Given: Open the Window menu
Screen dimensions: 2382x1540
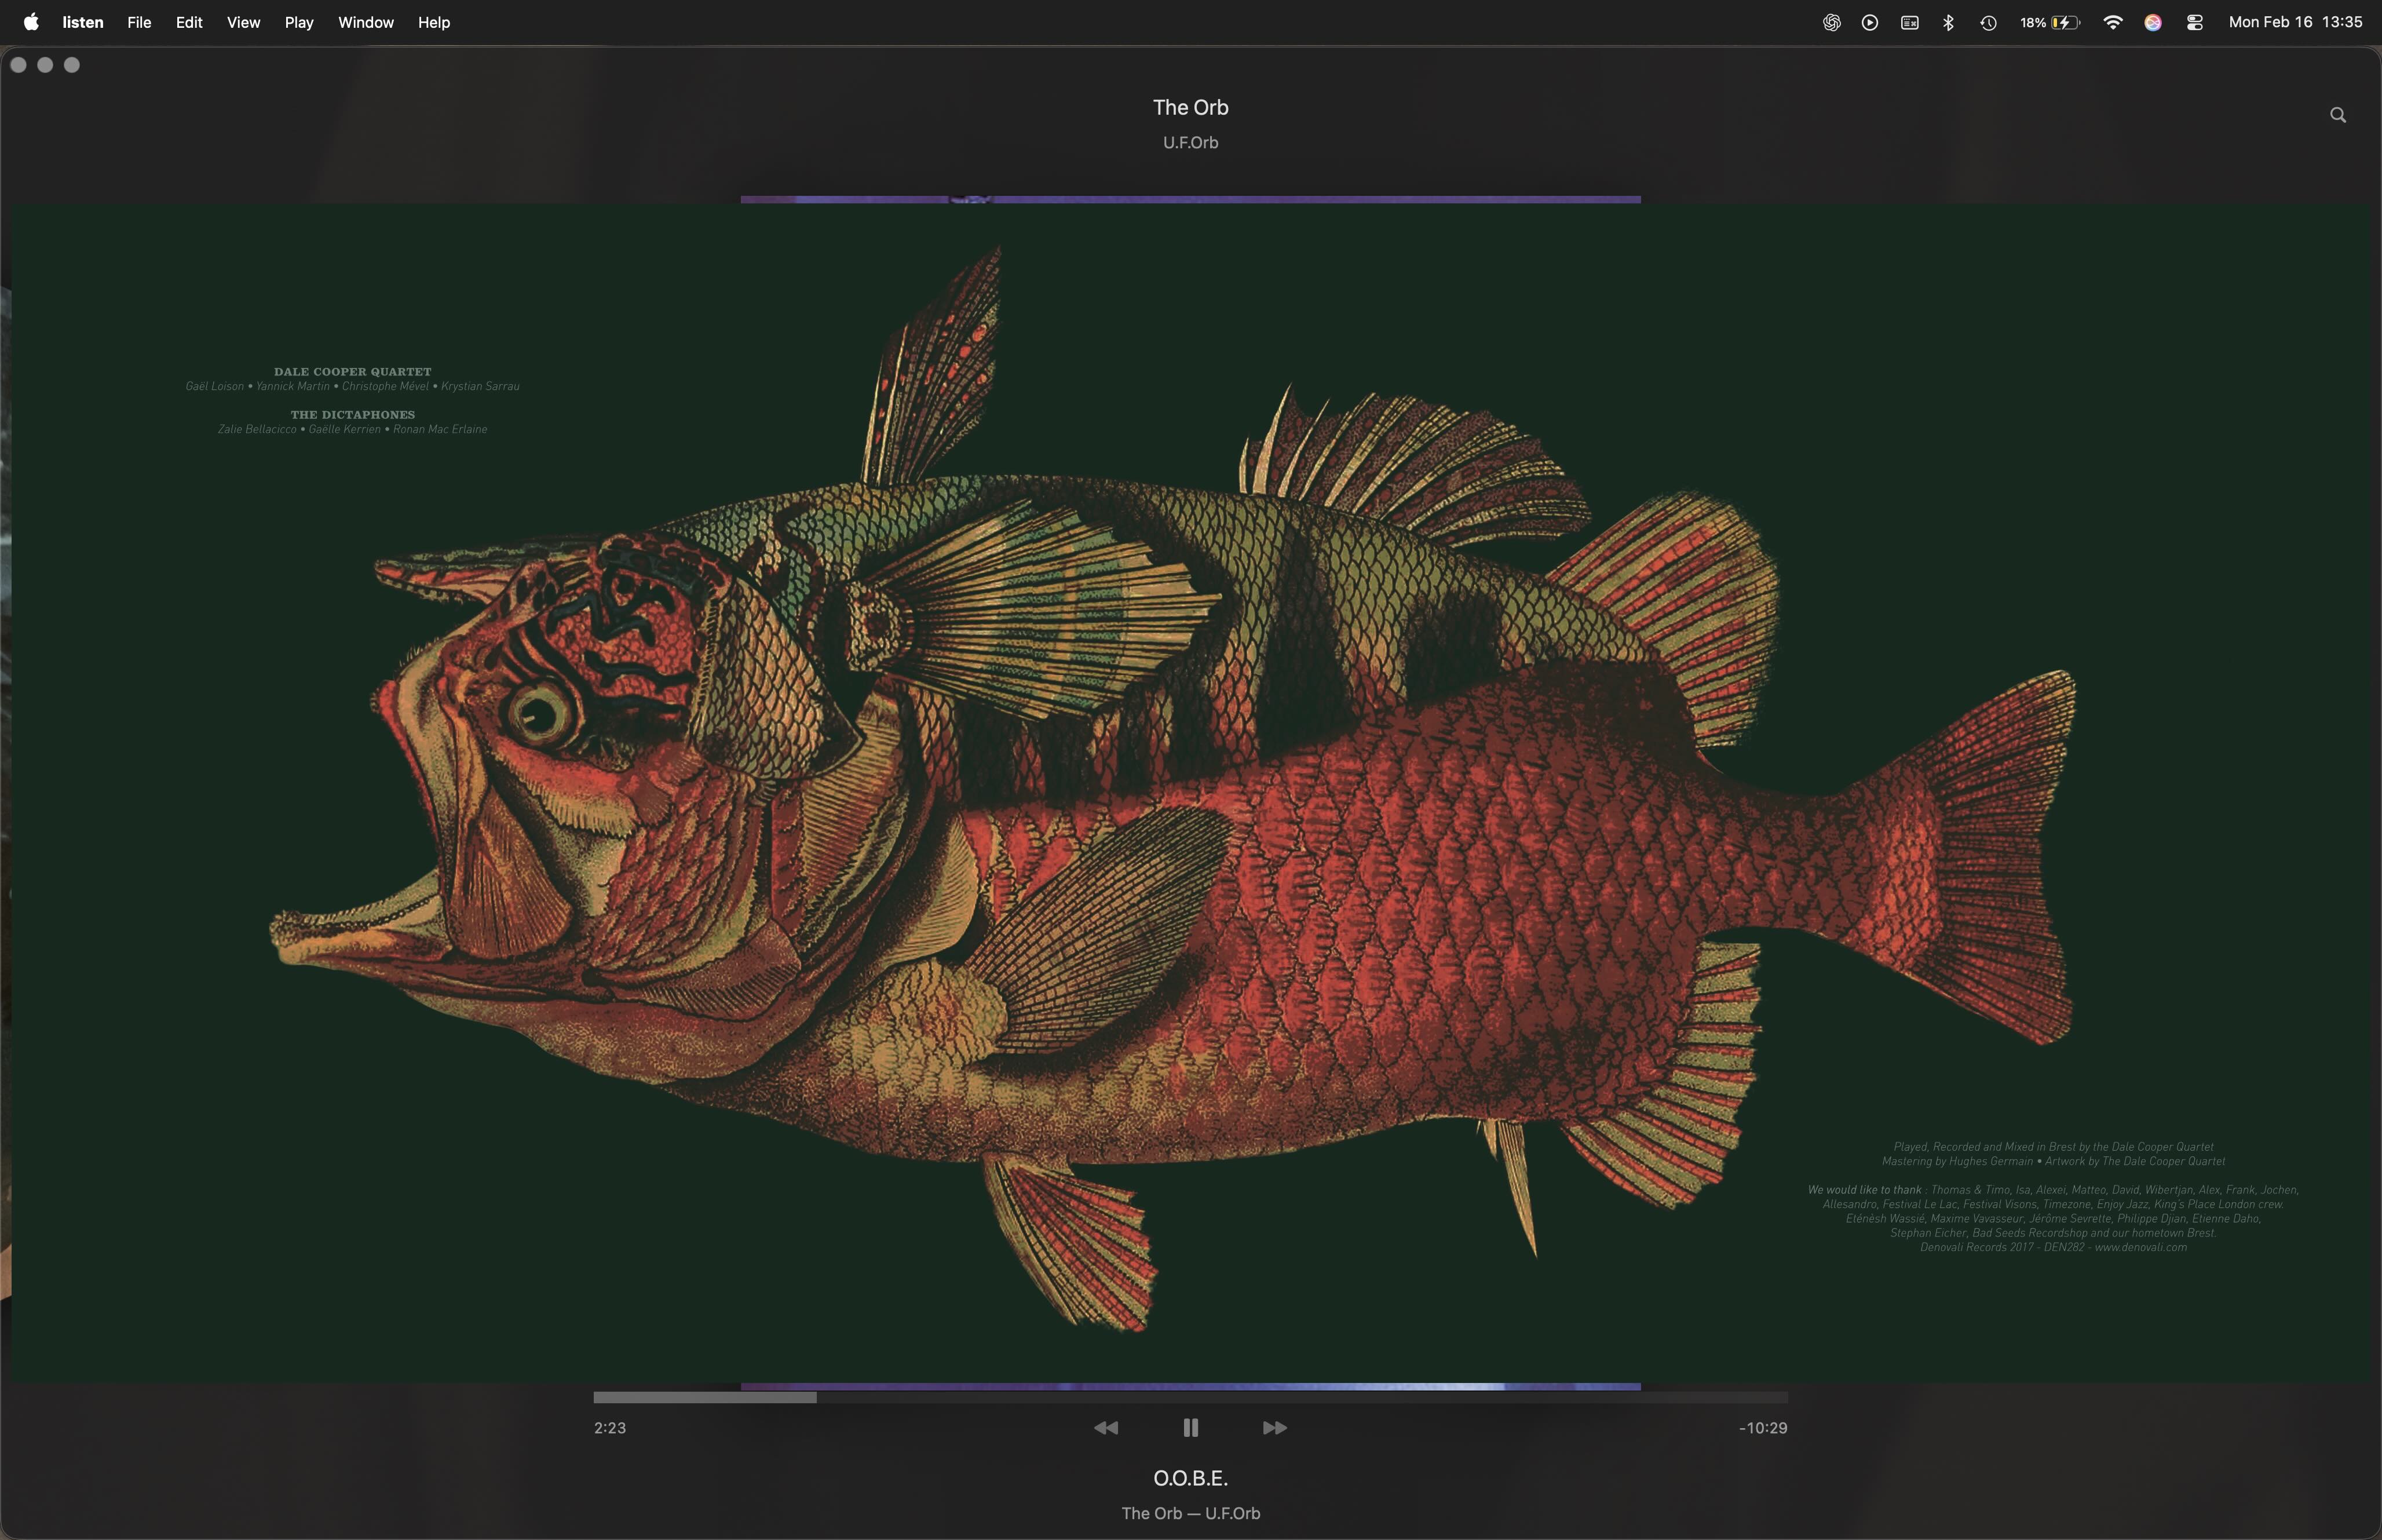Looking at the screenshot, I should point(365,22).
